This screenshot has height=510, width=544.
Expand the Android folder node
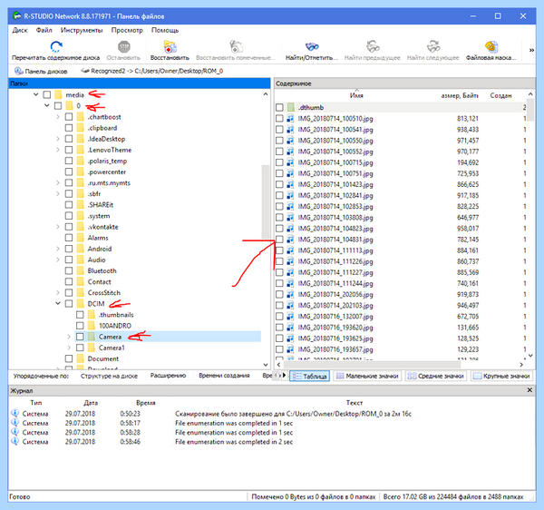(x=58, y=249)
